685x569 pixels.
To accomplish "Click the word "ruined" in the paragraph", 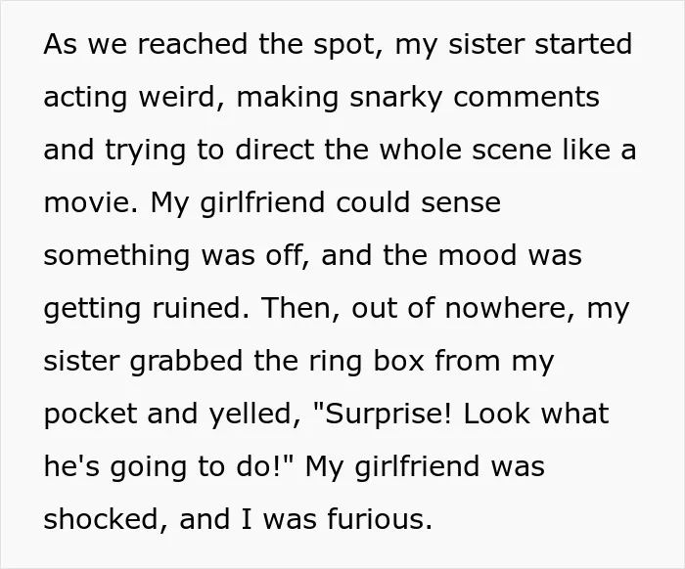I will coord(196,308).
